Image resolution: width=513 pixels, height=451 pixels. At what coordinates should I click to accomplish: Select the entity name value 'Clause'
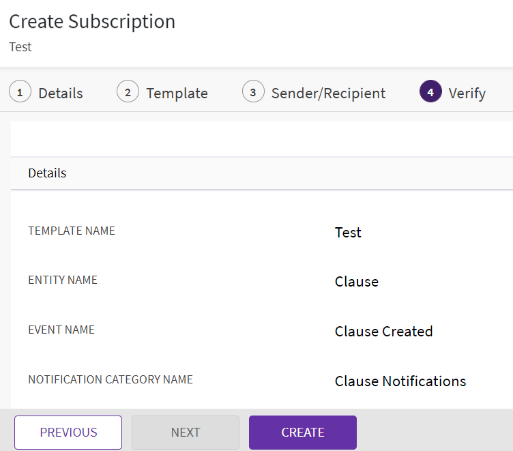pyautogui.click(x=356, y=282)
